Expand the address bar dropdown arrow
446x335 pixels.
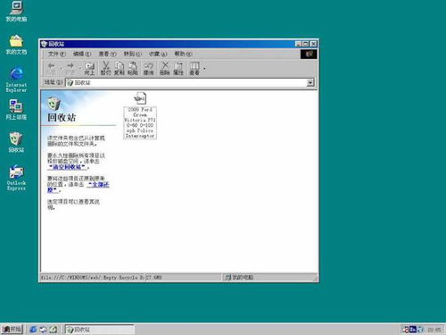pyautogui.click(x=310, y=82)
